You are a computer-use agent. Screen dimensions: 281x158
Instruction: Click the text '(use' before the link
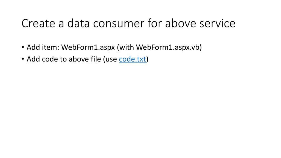[110, 59]
